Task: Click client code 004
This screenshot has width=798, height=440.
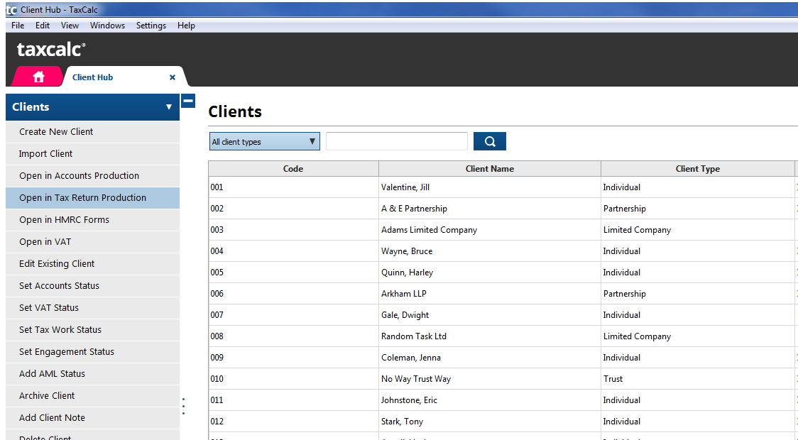Action: point(217,251)
